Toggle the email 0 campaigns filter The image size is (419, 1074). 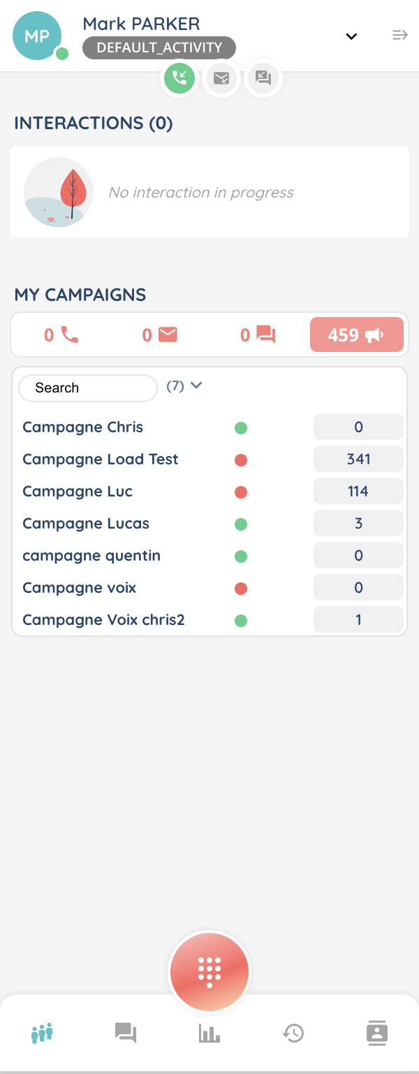(x=159, y=335)
